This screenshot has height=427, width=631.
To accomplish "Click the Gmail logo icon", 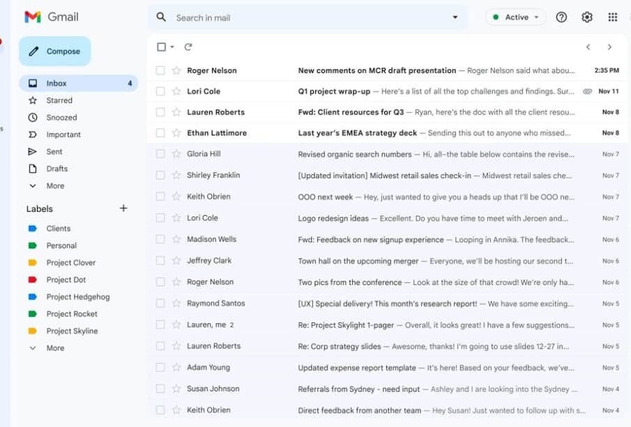I will pyautogui.click(x=33, y=17).
